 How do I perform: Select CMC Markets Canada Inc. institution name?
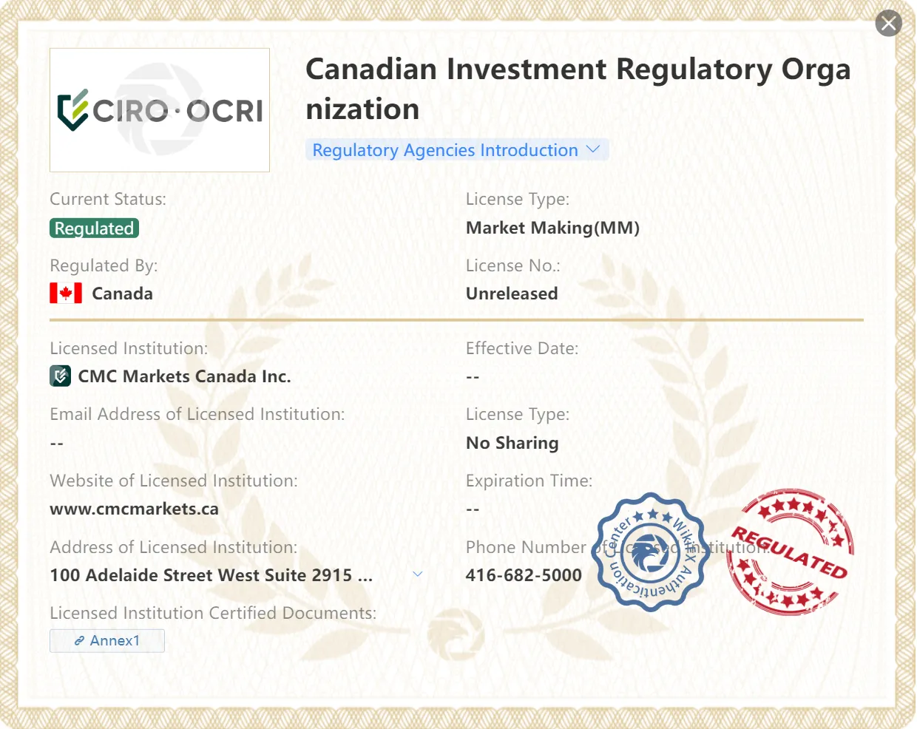(x=185, y=376)
